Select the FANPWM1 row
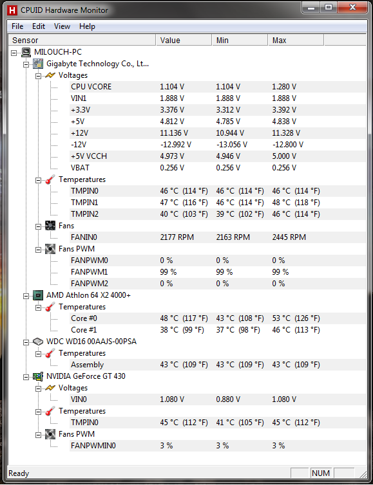This screenshot has height=485, width=373. [x=218, y=272]
